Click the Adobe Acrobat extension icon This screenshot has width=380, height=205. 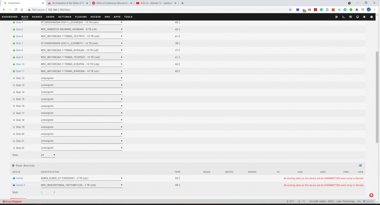tap(315, 10)
